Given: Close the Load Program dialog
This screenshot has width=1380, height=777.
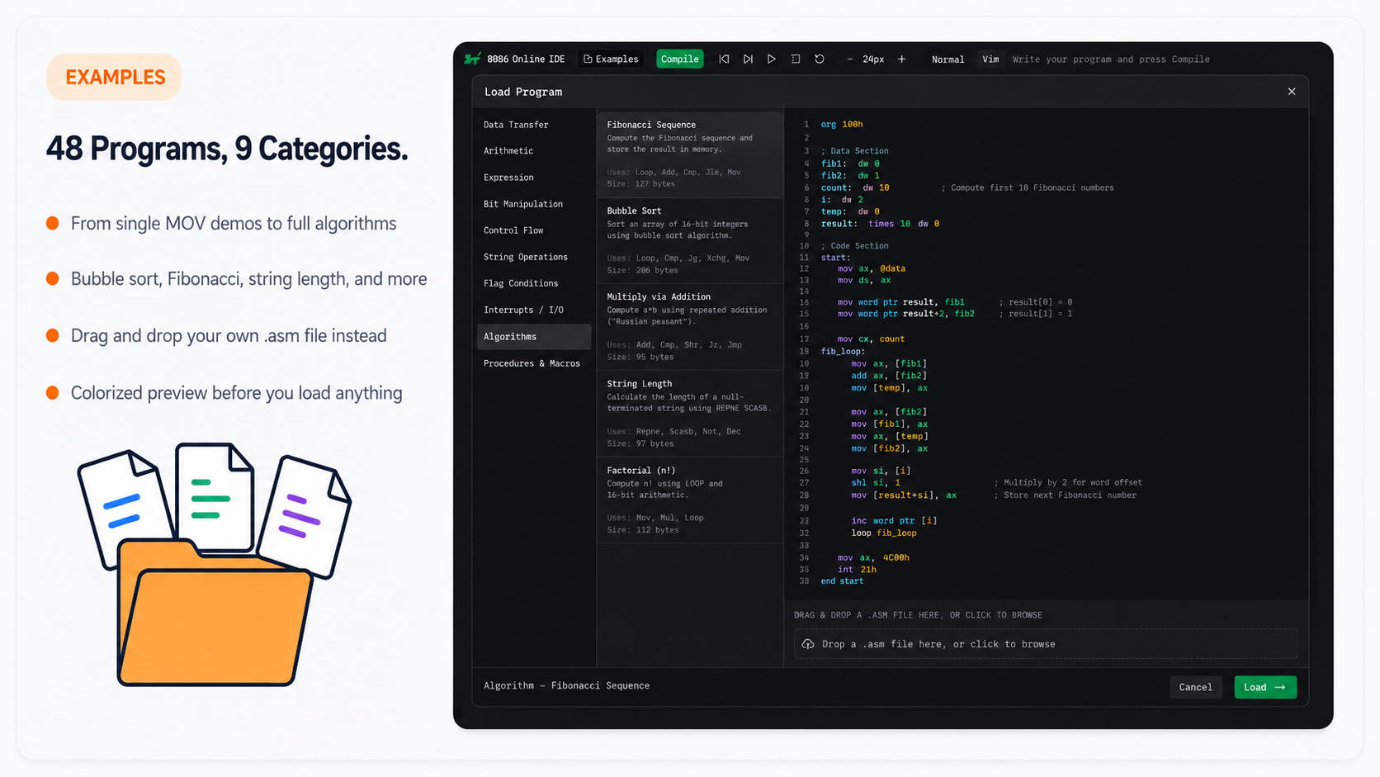Looking at the screenshot, I should [x=1292, y=92].
